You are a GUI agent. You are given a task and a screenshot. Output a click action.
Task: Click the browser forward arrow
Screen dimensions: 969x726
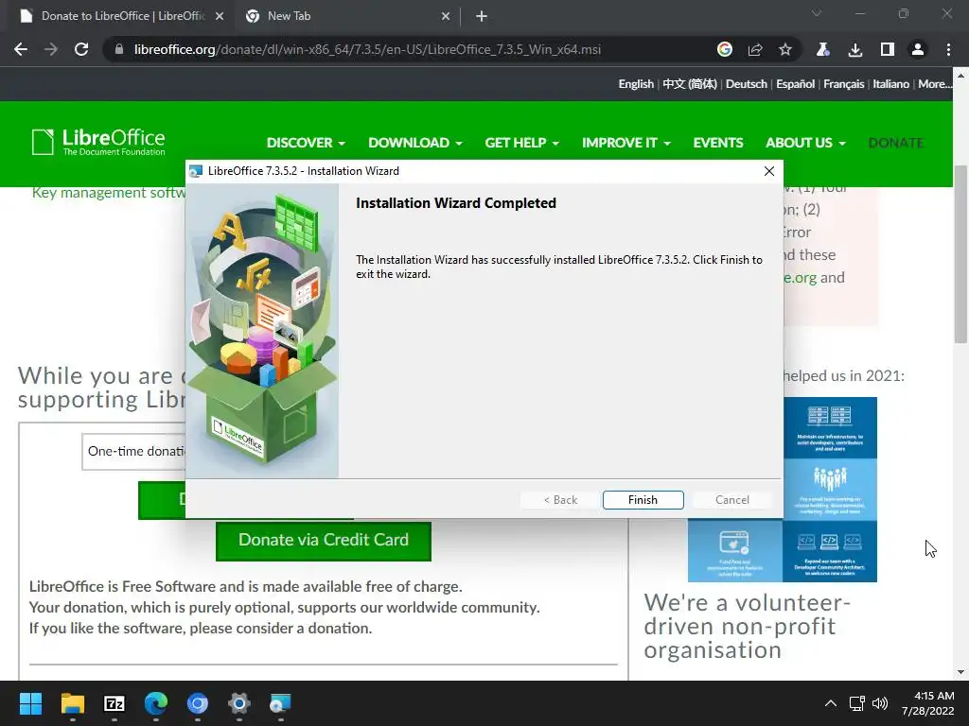[51, 49]
